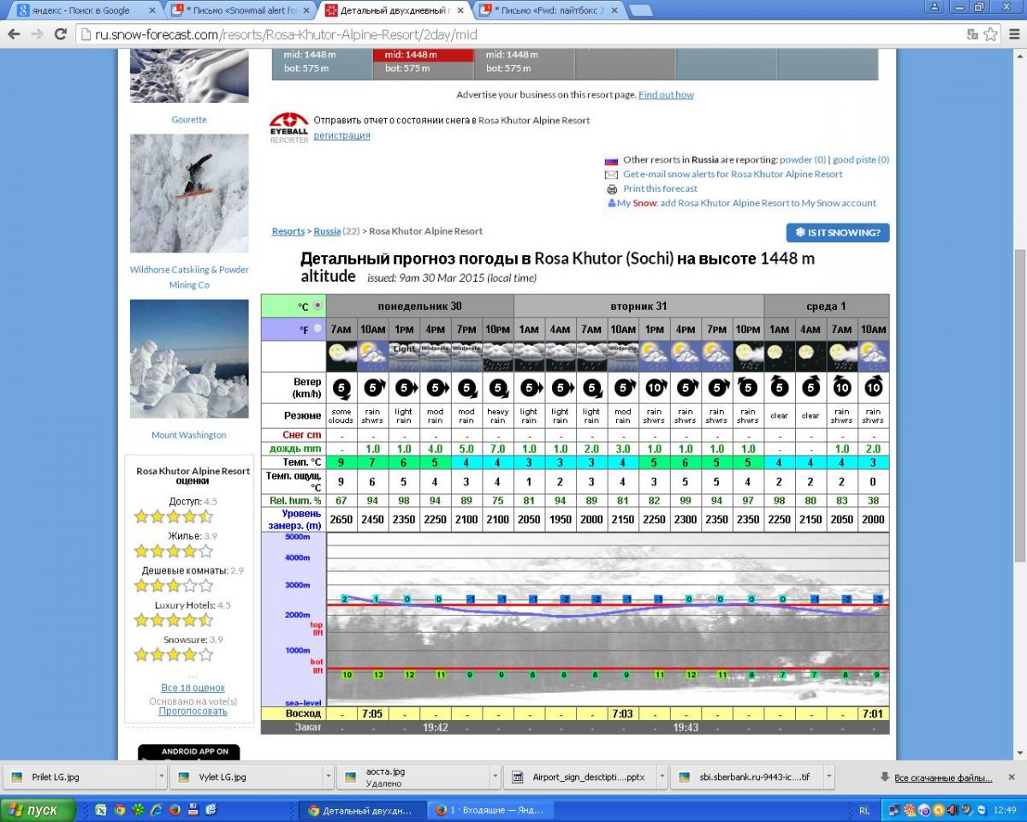Click the Russian flag icon

[612, 160]
